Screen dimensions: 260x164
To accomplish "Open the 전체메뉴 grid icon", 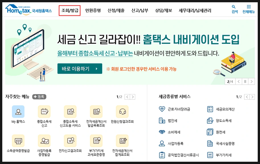I will point(249,7).
